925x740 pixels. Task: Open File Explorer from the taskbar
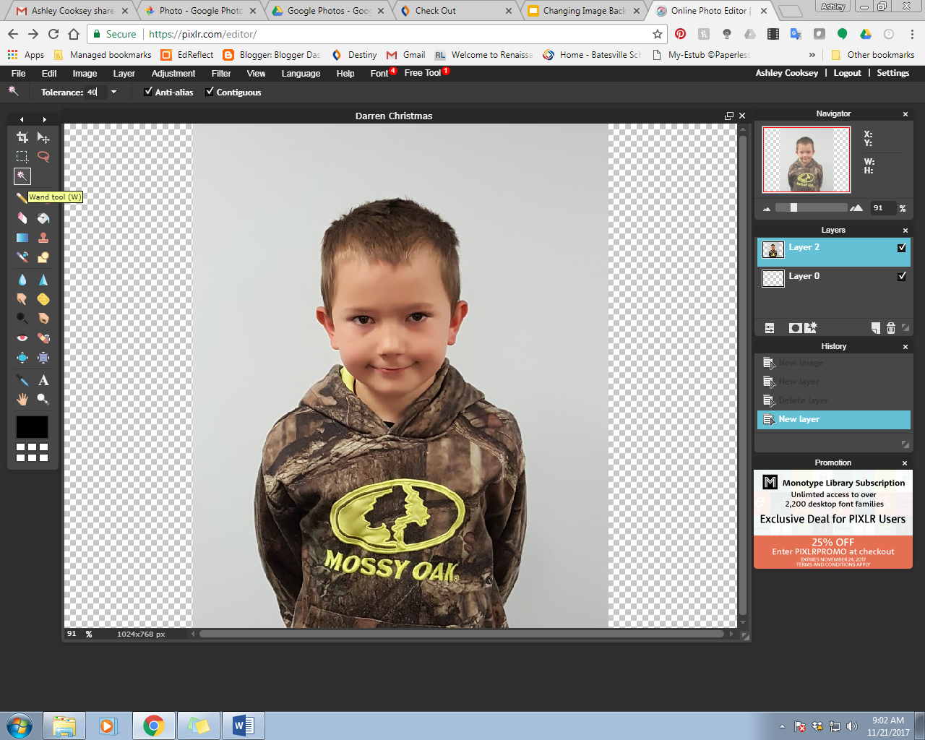(x=64, y=726)
